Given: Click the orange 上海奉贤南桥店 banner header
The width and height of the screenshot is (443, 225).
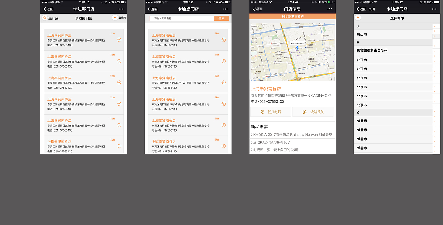Looking at the screenshot, I should click(292, 17).
